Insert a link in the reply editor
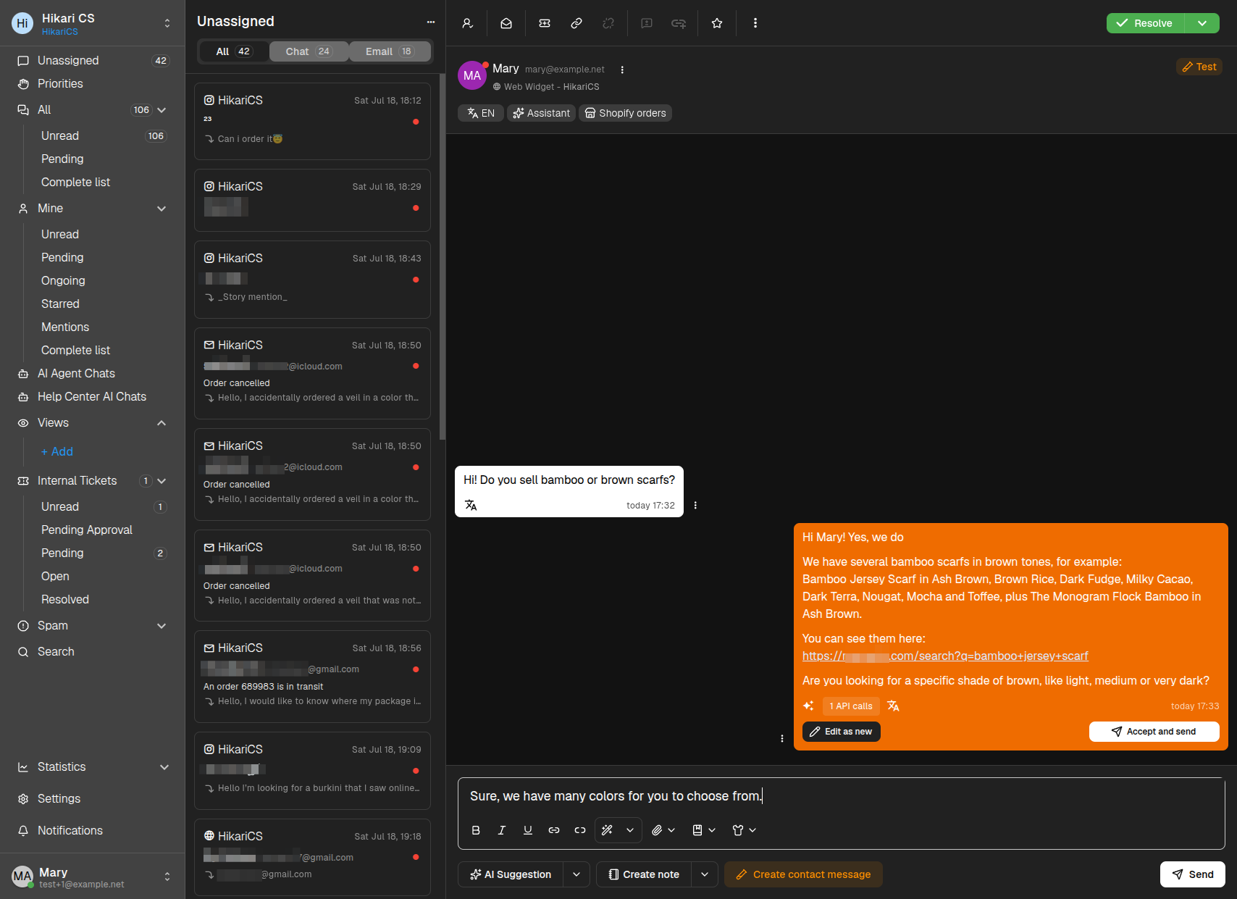1237x899 pixels. (x=554, y=830)
